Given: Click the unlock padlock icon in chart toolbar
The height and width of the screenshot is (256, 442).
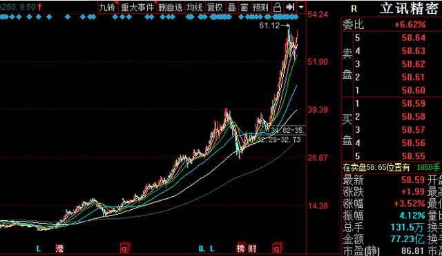Looking at the screenshot, I should pyautogui.click(x=278, y=8).
